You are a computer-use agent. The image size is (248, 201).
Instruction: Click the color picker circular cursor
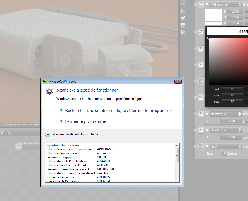[209, 38]
